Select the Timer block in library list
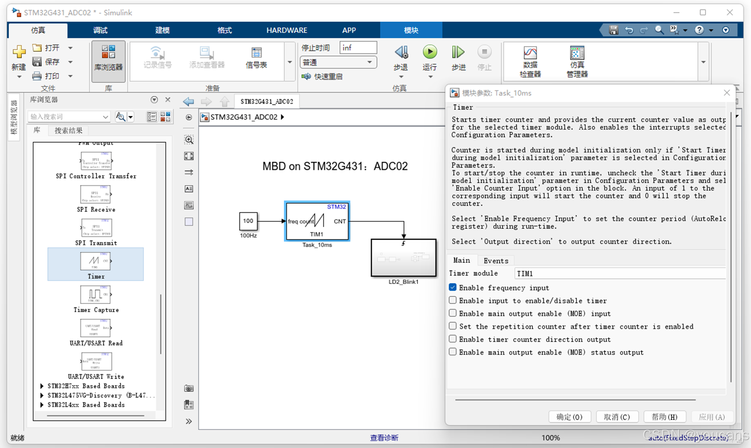The height and width of the screenshot is (448, 751). pyautogui.click(x=96, y=264)
